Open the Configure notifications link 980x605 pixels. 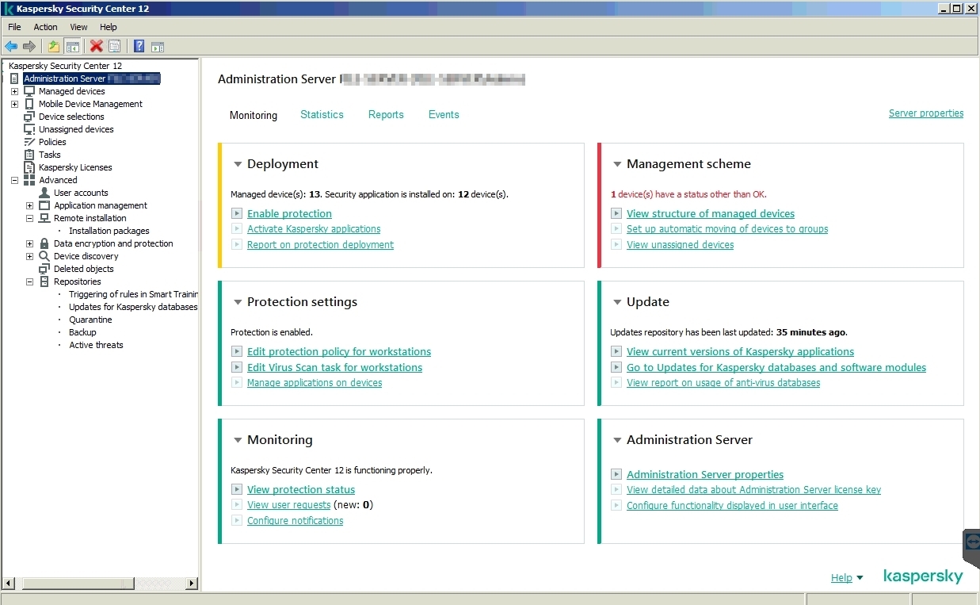(x=295, y=521)
